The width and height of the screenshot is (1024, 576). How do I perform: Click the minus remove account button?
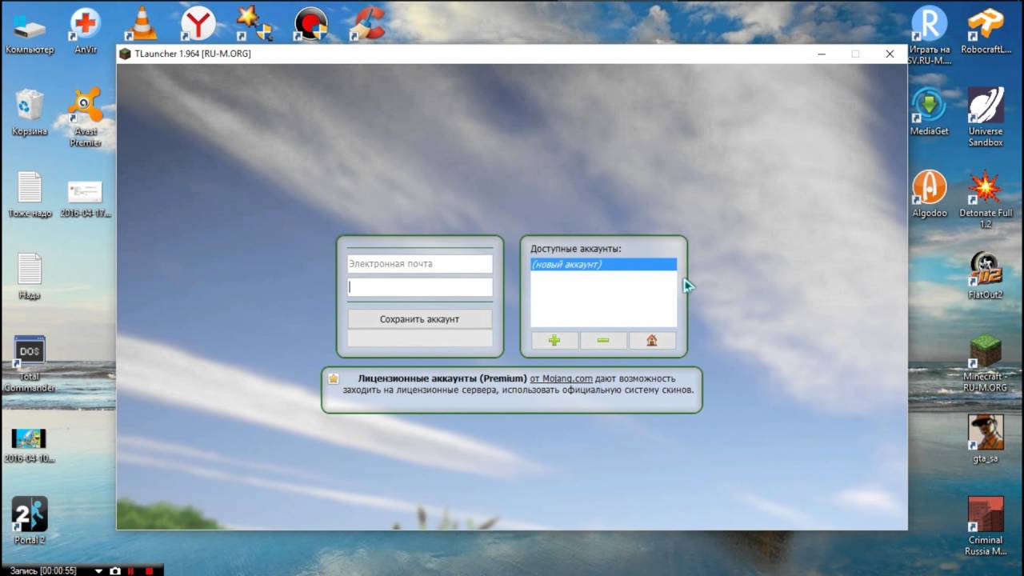[603, 341]
